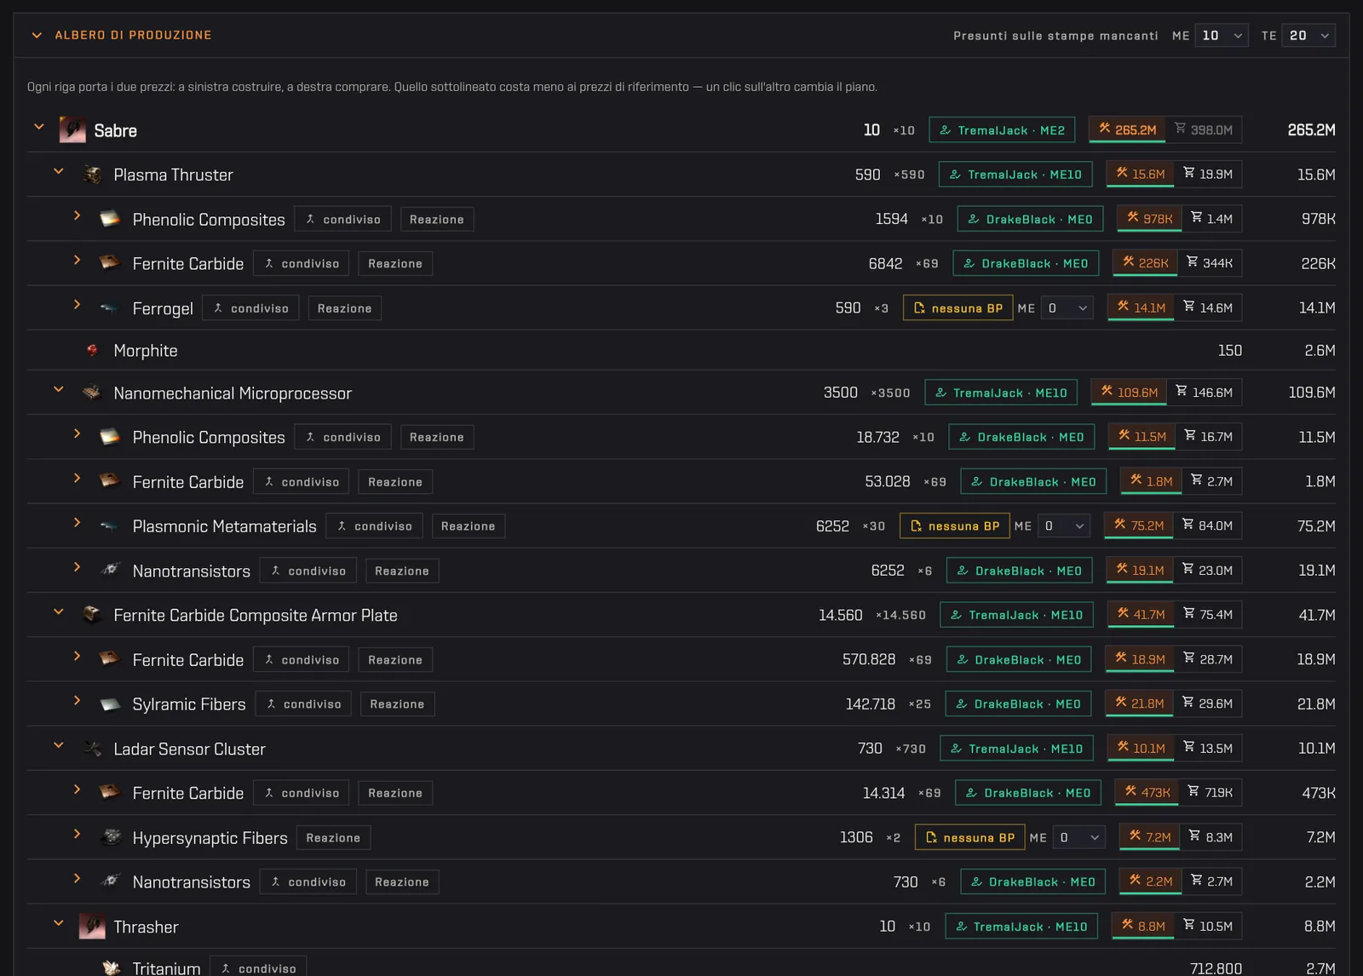The height and width of the screenshot is (976, 1363).
Task: Open the ME dropdown on the Ferrogel row
Action: [x=1067, y=308]
